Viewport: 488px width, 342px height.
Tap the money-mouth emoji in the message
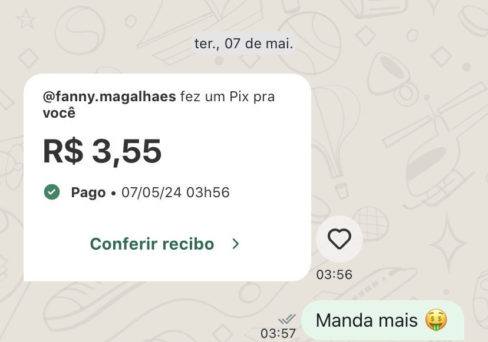(x=435, y=320)
